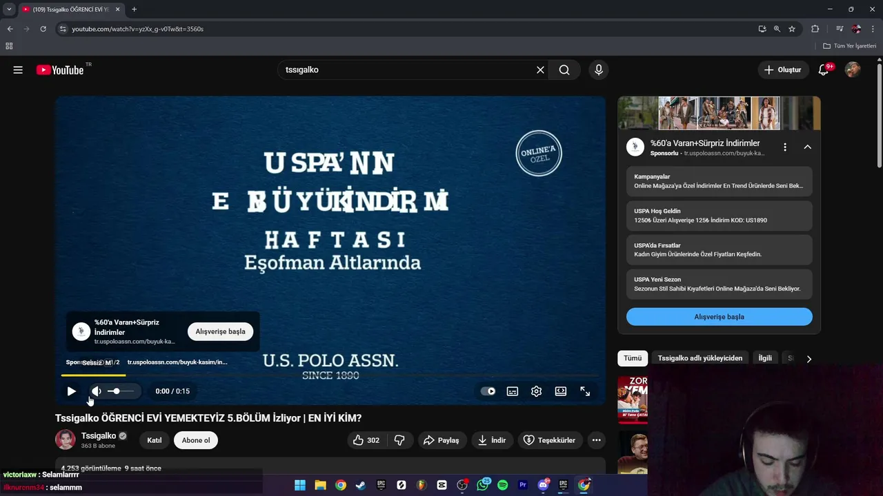
Task: Go to YouTube home via logo
Action: (x=60, y=70)
